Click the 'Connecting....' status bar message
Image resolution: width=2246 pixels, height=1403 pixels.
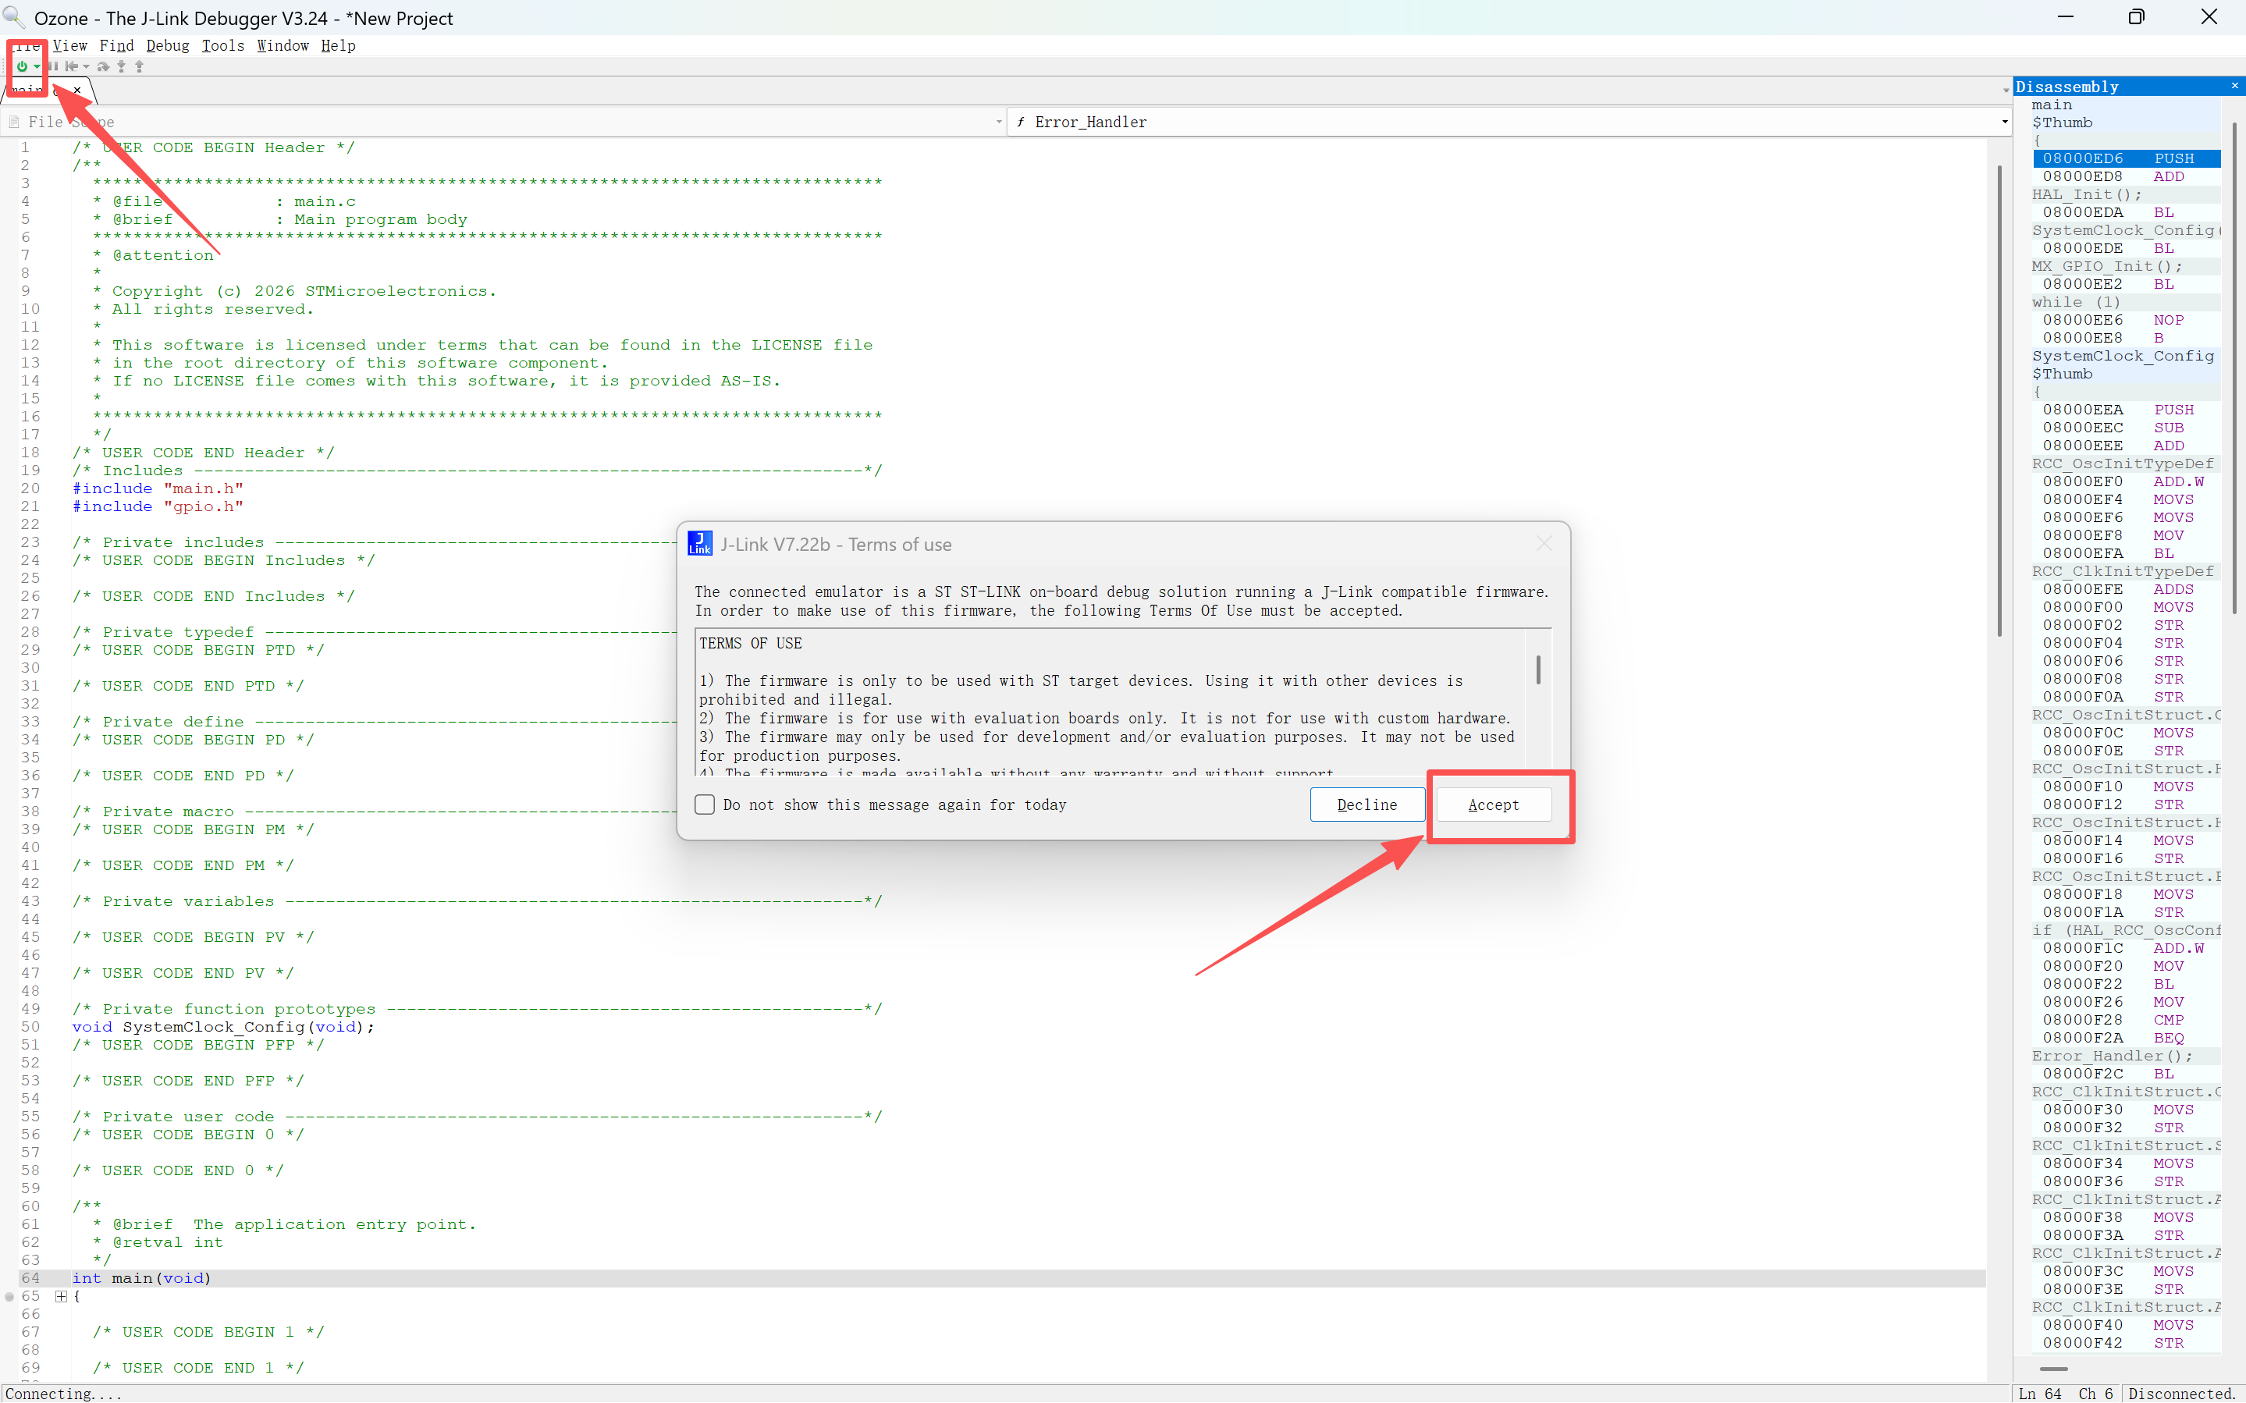point(64,1394)
